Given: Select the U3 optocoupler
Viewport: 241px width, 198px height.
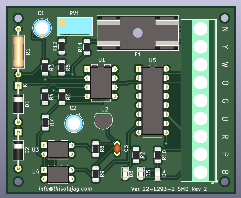Looking at the screenshot, I should point(58,150).
